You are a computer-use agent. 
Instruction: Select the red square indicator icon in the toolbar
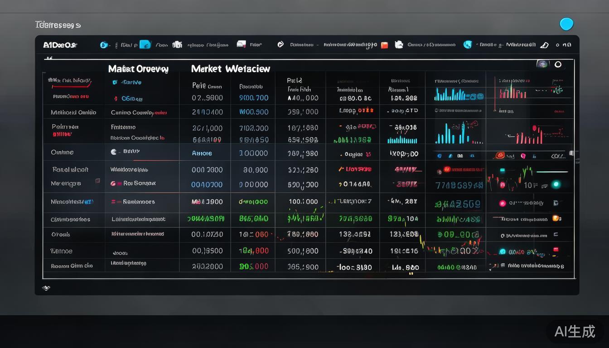click(x=384, y=45)
